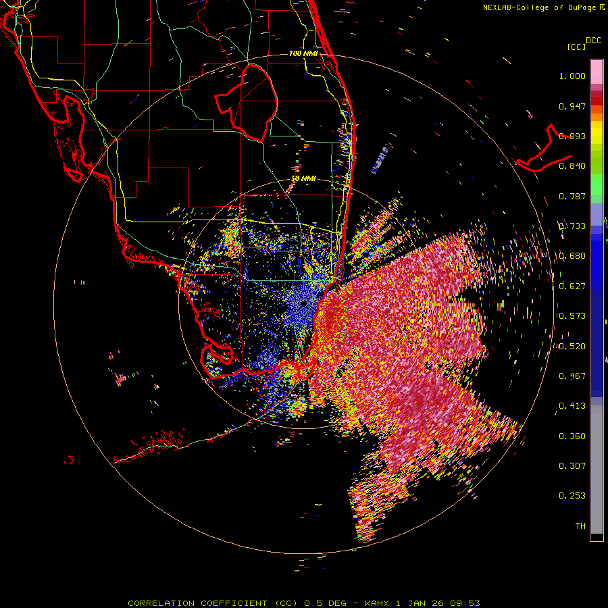Click the 0.520 scale value
Image resolution: width=608 pixels, height=608 pixels.
click(x=572, y=346)
